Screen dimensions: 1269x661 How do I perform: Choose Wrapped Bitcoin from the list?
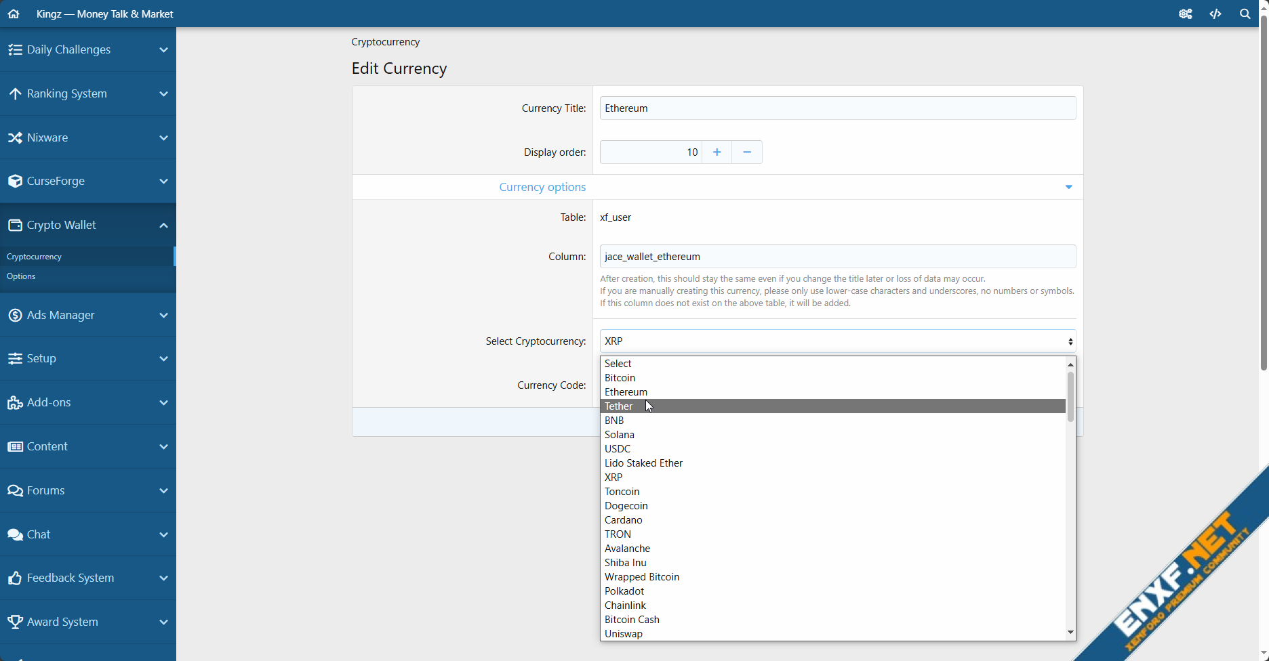tap(832, 577)
